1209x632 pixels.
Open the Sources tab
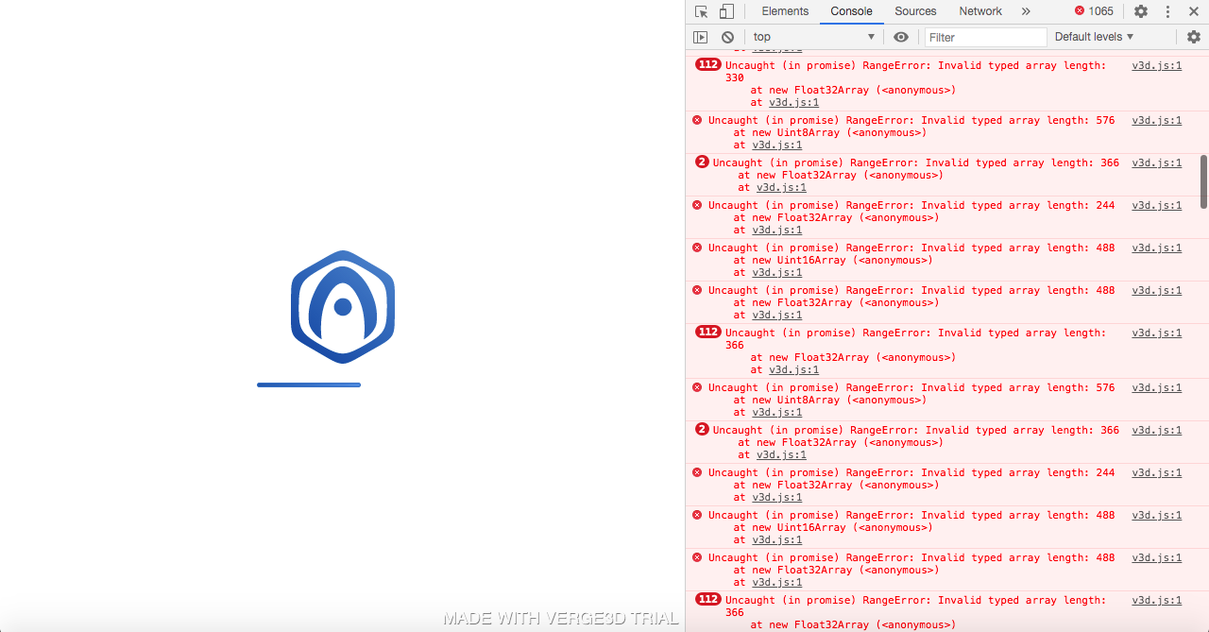click(915, 11)
